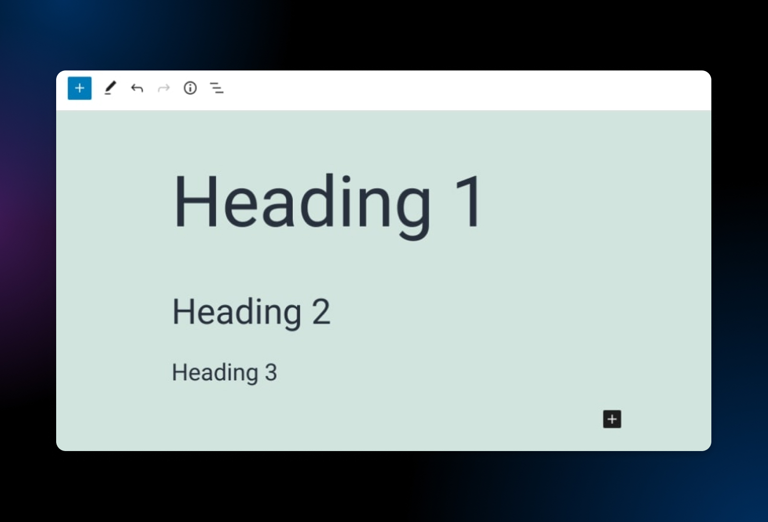Image resolution: width=768 pixels, height=522 pixels.
Task: Open the blue block inserter plus button
Action: (x=80, y=88)
